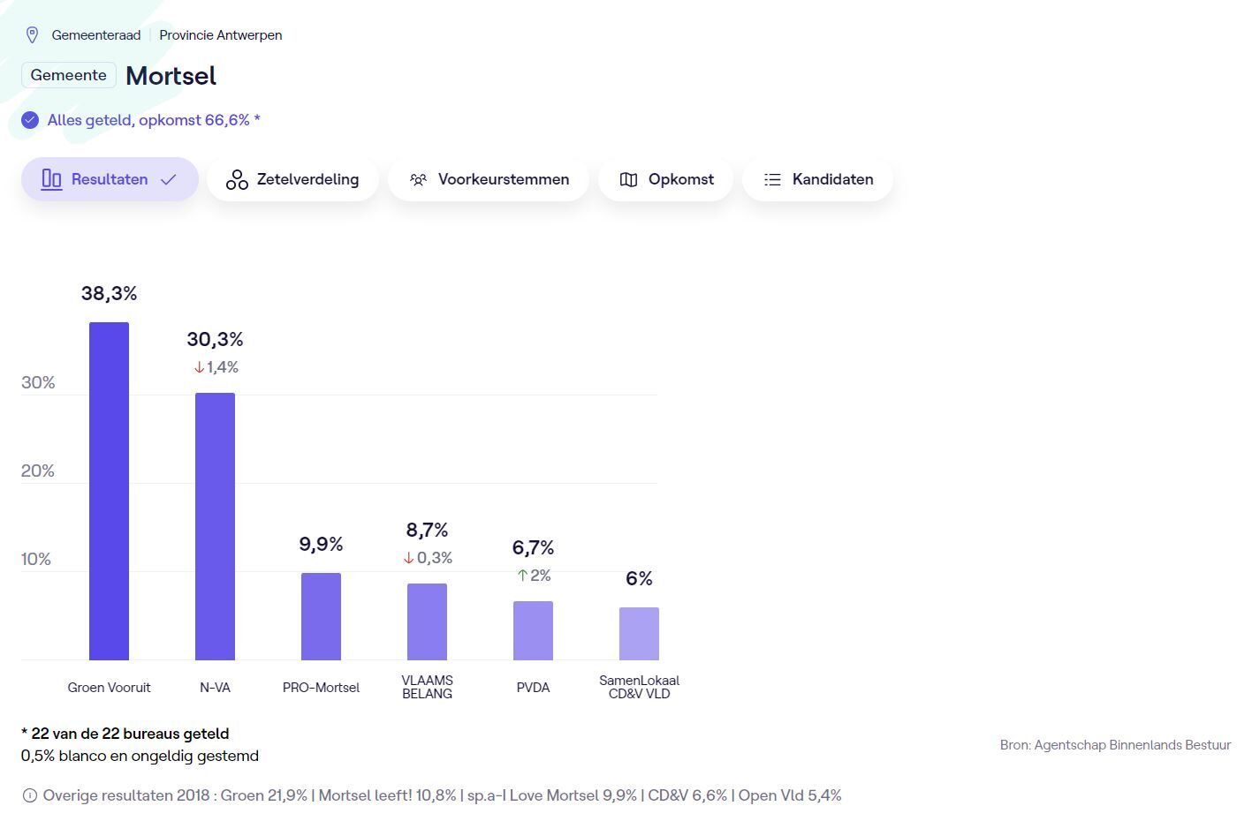The height and width of the screenshot is (821, 1252).
Task: Click the location pin icon near Gemeenteraad
Action: (33, 35)
